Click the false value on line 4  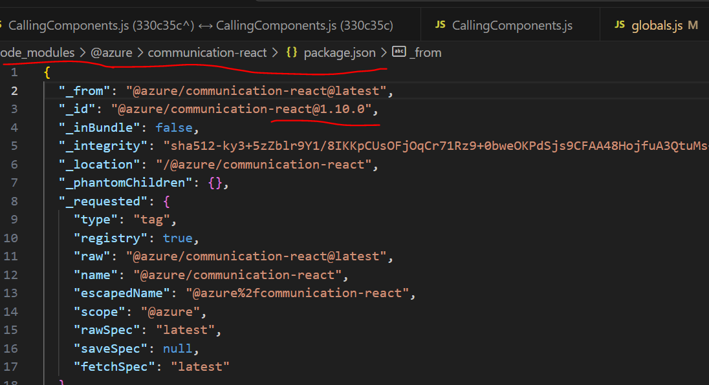pyautogui.click(x=174, y=128)
